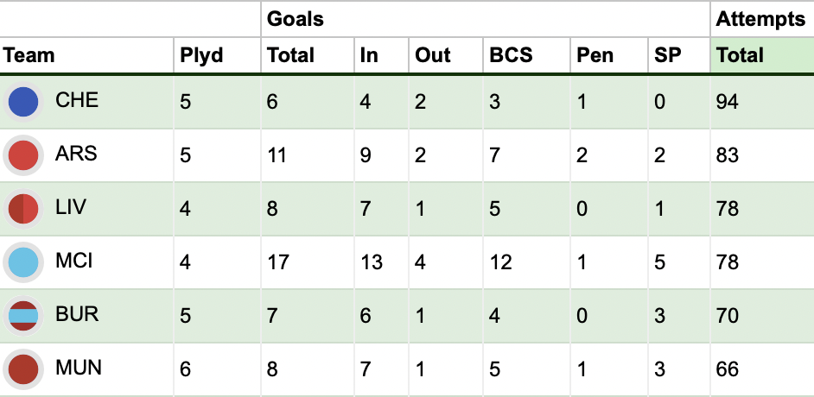The width and height of the screenshot is (814, 397).
Task: Click the Team column header
Action: click(x=29, y=56)
